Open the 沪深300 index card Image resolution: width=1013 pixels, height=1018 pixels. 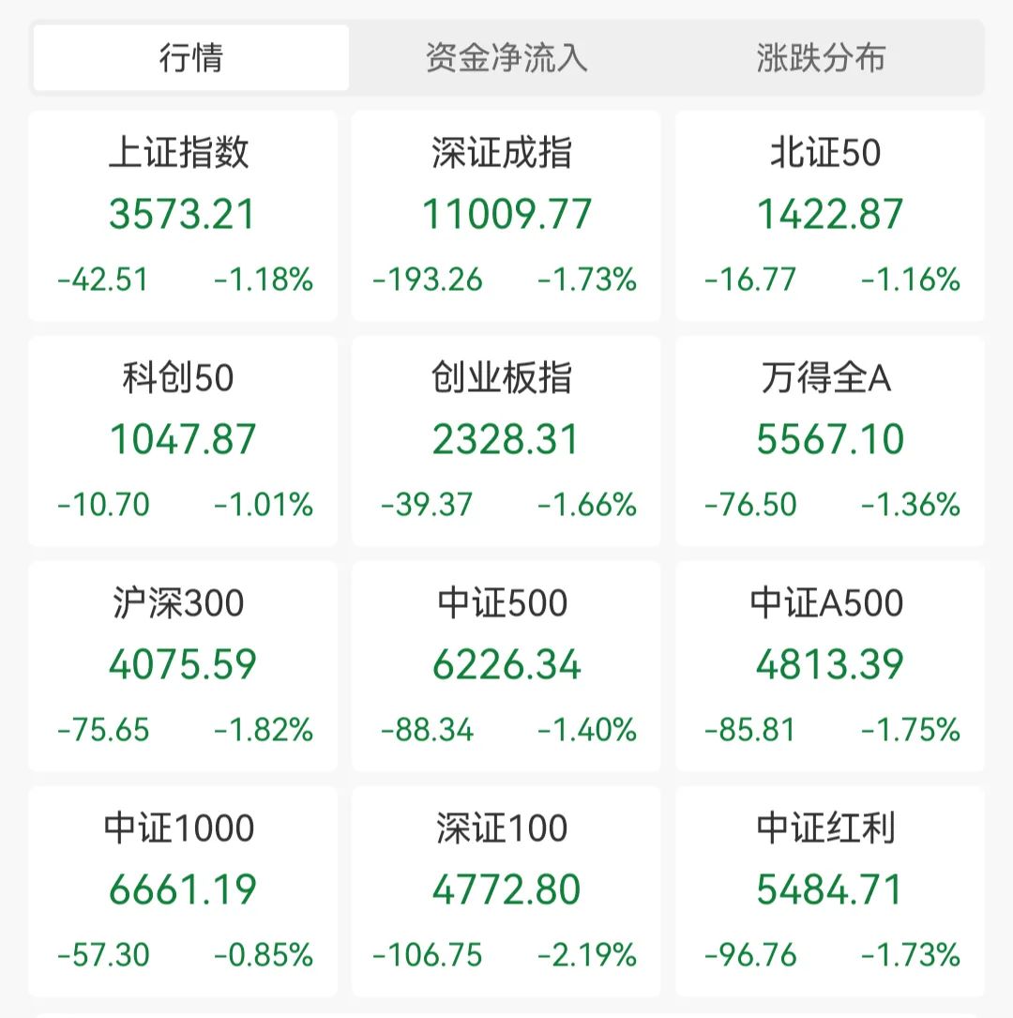(182, 666)
